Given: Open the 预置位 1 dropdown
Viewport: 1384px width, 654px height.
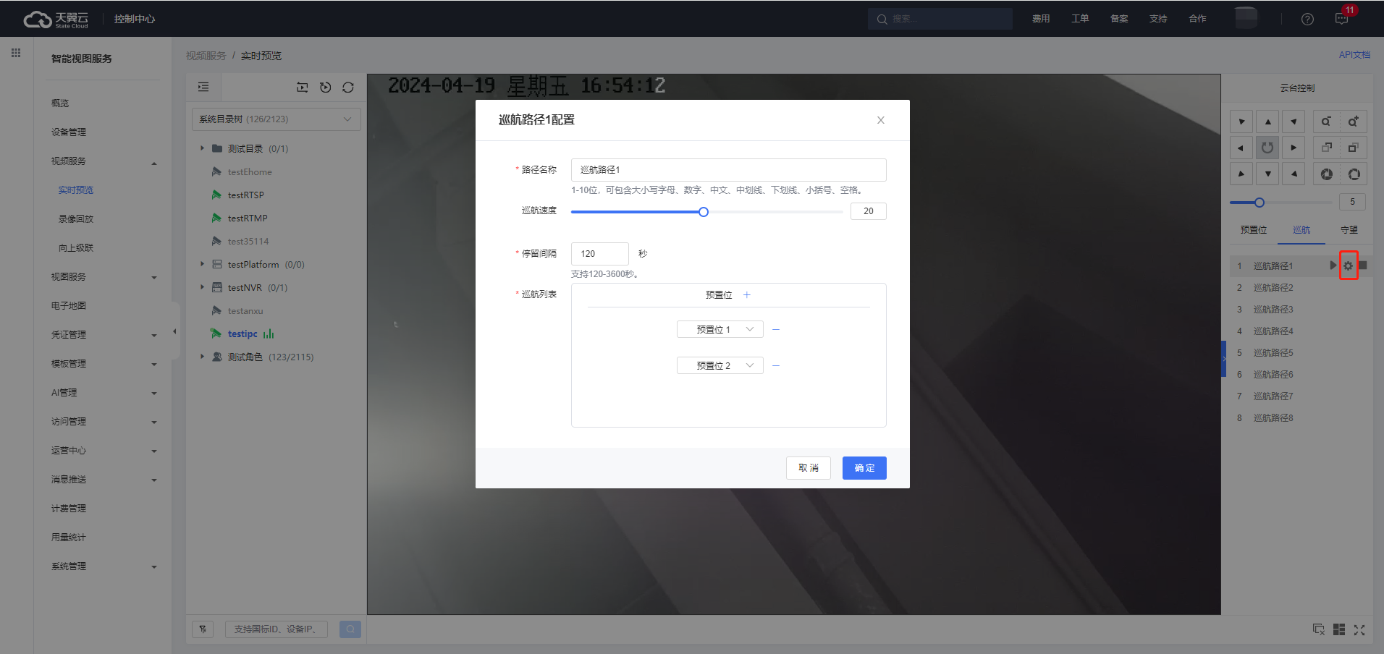Looking at the screenshot, I should click(720, 329).
